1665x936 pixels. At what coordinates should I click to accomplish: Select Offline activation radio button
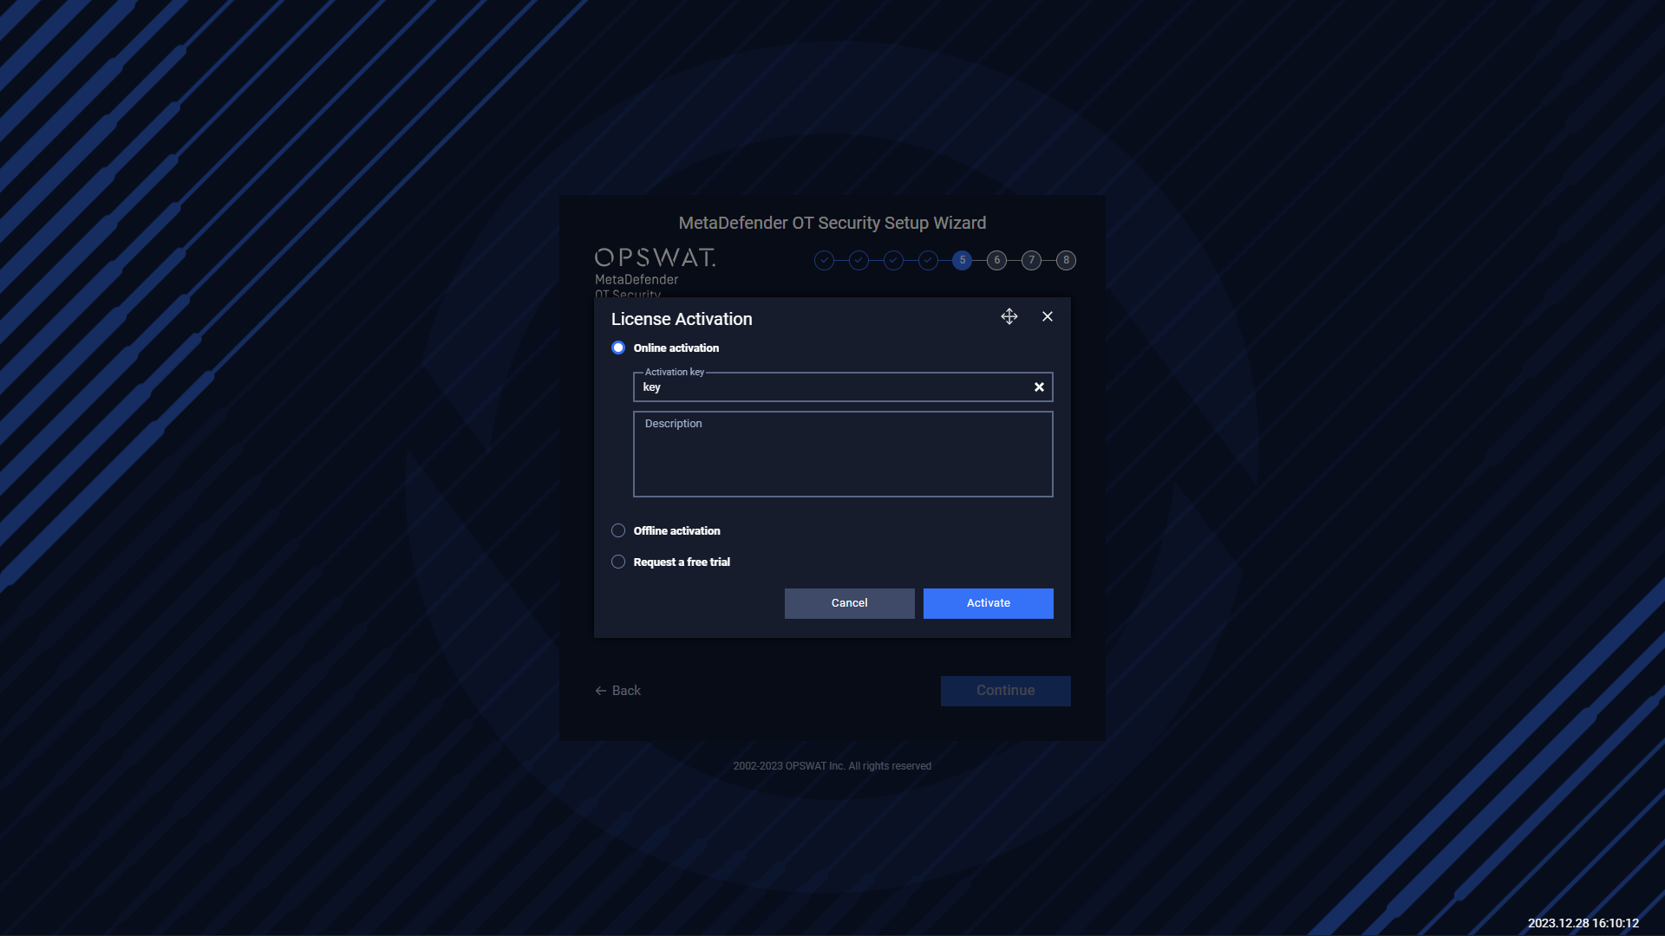(x=618, y=530)
